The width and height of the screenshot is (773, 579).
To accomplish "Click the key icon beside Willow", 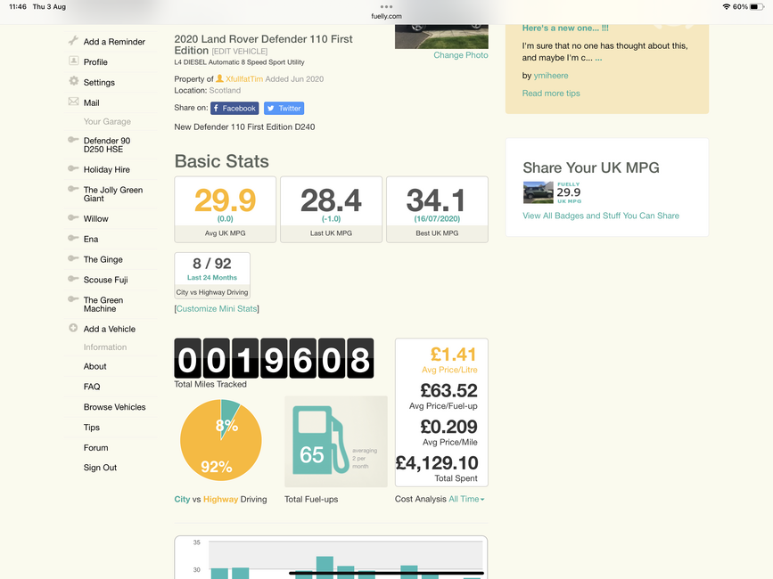I will [x=73, y=217].
